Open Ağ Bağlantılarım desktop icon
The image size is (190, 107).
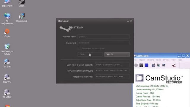tap(7, 18)
